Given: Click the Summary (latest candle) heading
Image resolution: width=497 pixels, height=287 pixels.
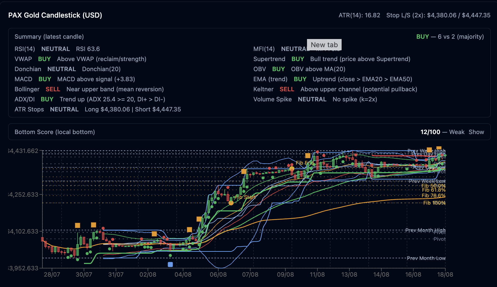Looking at the screenshot, I should (49, 37).
